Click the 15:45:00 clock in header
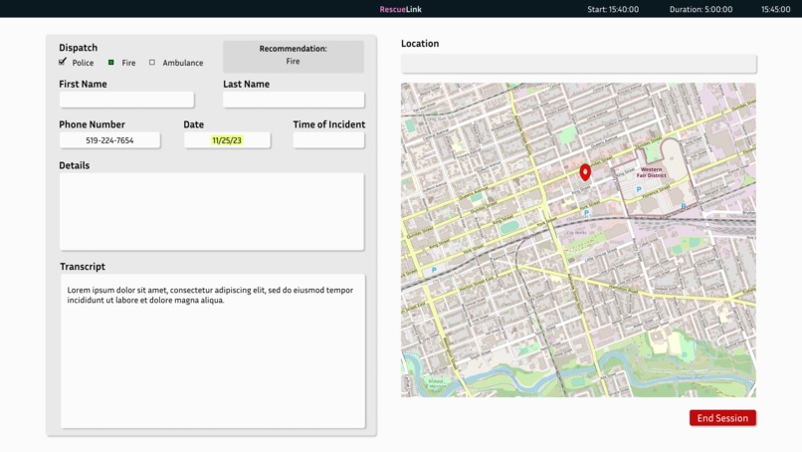Screen dimensions: 802x452 [775, 9]
